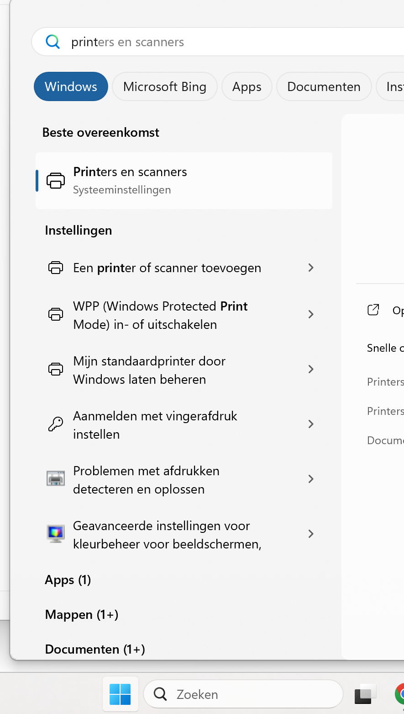The image size is (404, 714).
Task: Switch to the Microsoft Bing filter tab
Action: pos(164,86)
